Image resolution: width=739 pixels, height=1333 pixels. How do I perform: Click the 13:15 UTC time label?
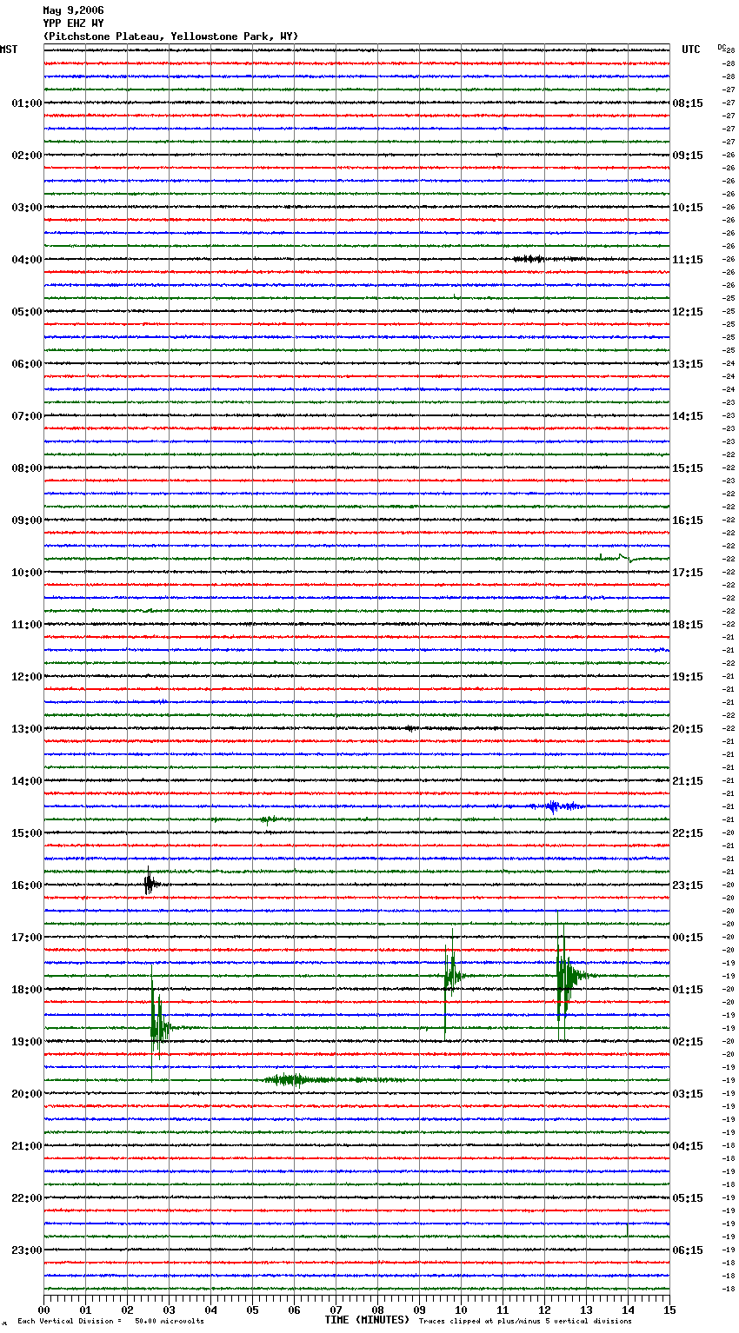pyautogui.click(x=688, y=364)
